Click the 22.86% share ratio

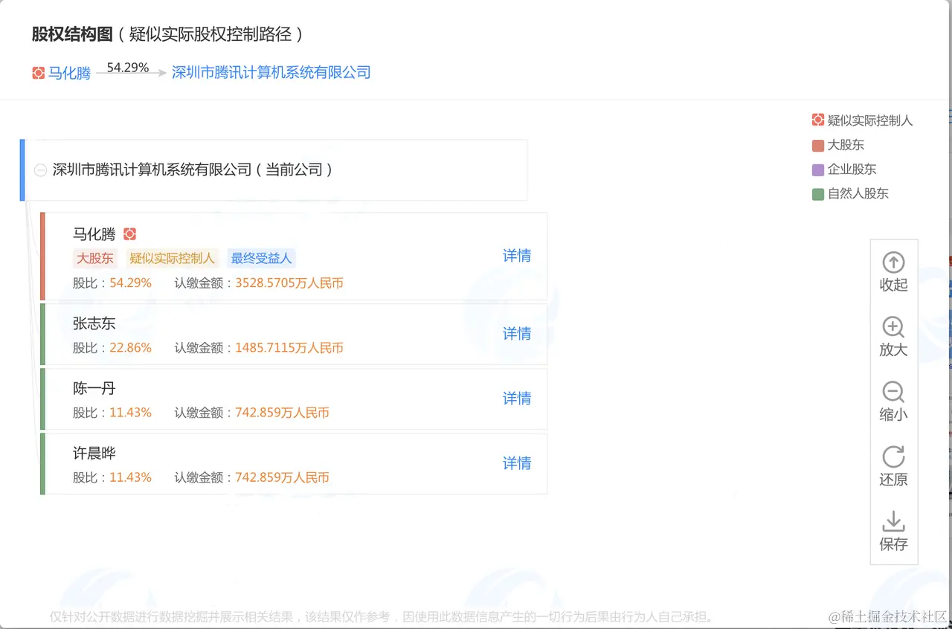click(130, 348)
